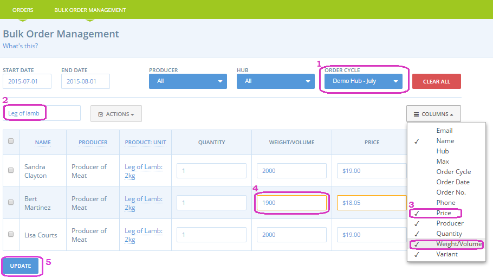This screenshot has height=277, width=493.
Task: Toggle the Price column in Columns list
Action: click(x=444, y=213)
